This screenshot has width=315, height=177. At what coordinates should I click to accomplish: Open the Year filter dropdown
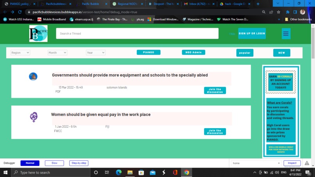pos(96,53)
